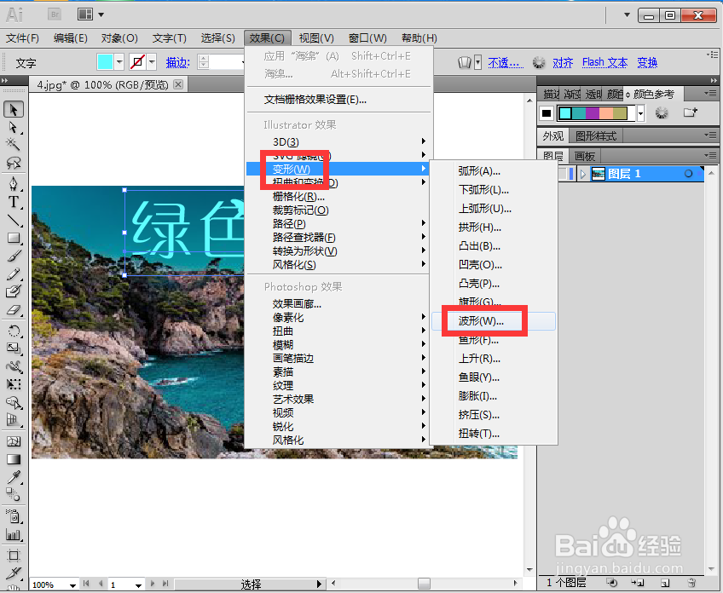723x593 pixels.
Task: Click the target circle on 图层 1
Action: 689,173
